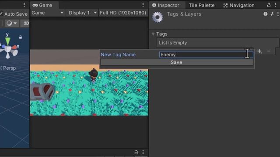280x157 pixels.
Task: Click the Tags section label
Action: tap(162, 34)
